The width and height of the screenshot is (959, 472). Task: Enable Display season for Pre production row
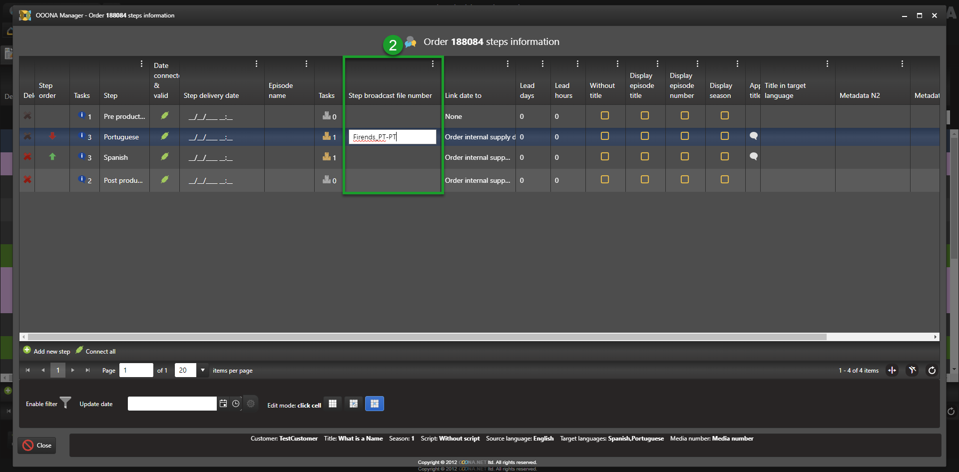click(725, 116)
